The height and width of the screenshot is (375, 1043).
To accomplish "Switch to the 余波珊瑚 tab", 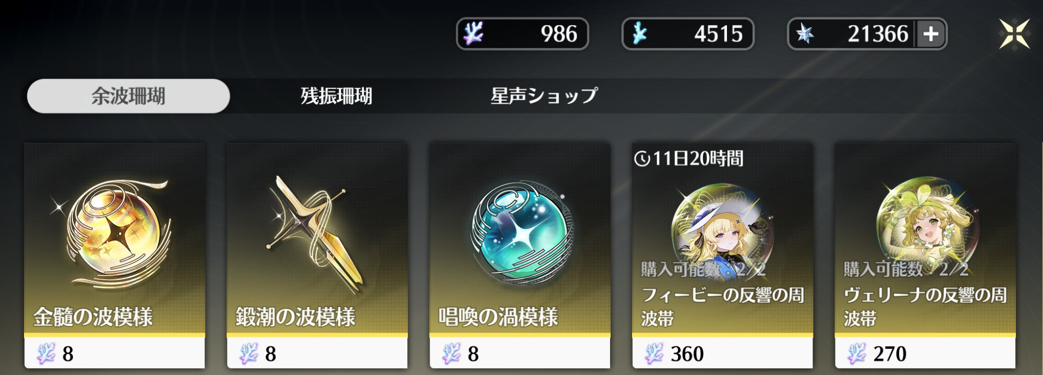I will (x=128, y=96).
